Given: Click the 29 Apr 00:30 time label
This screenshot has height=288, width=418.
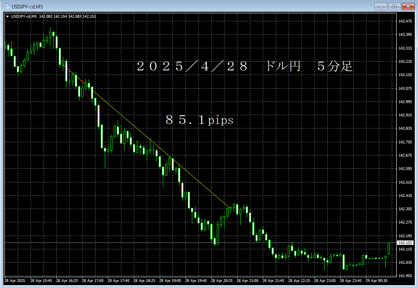Looking at the screenshot, I should (376, 280).
